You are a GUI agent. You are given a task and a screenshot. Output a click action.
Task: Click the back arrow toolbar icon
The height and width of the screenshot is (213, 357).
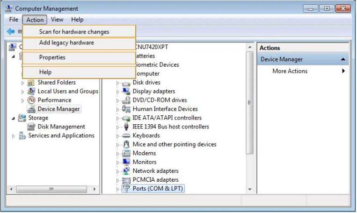tap(10, 32)
